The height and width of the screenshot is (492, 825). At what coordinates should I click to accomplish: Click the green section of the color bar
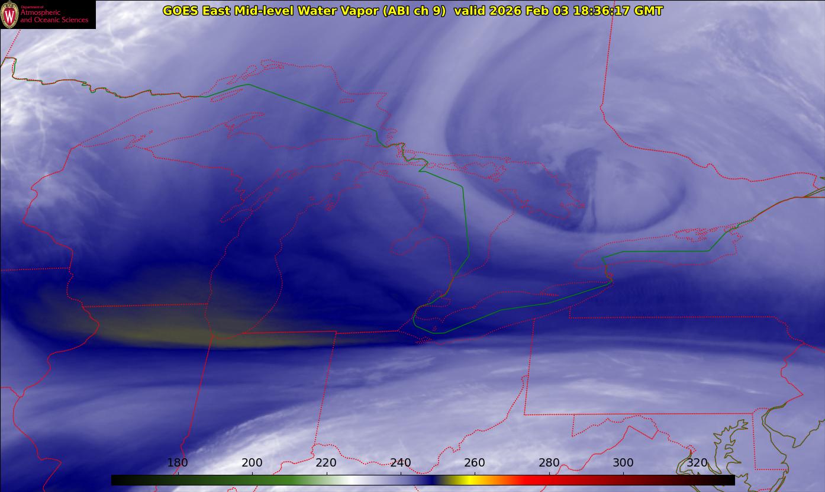[x=260, y=480]
